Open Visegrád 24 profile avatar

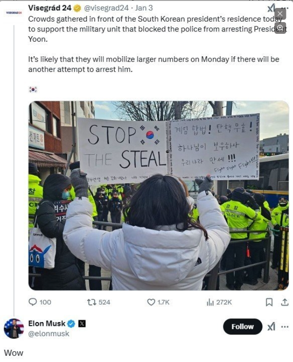coord(14,13)
